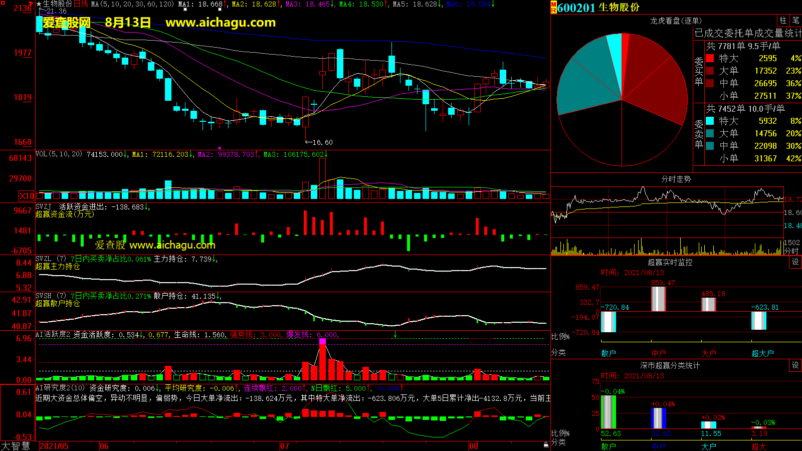
Task: Click the magenta marker atop AI活跃度 peak bar
Action: 322,341
